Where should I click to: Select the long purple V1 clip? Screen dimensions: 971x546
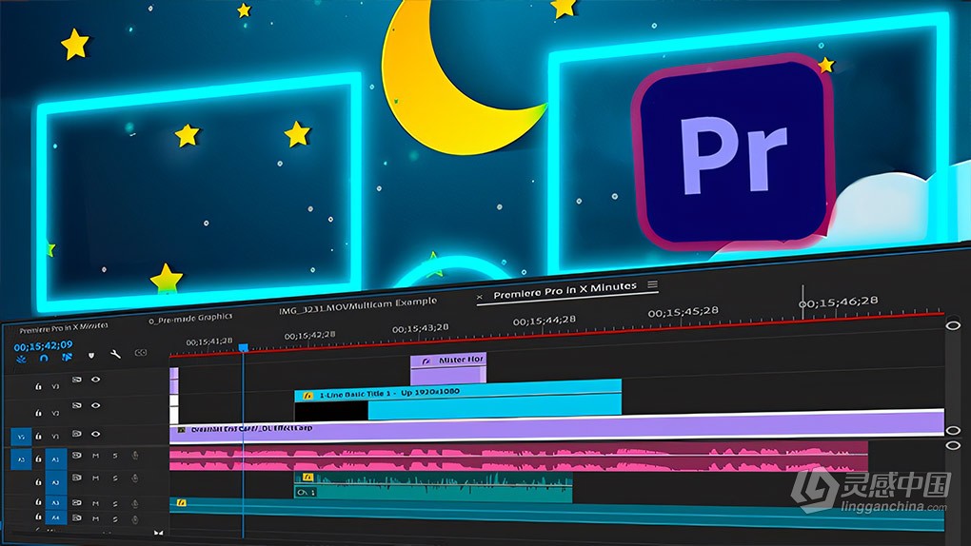click(556, 427)
